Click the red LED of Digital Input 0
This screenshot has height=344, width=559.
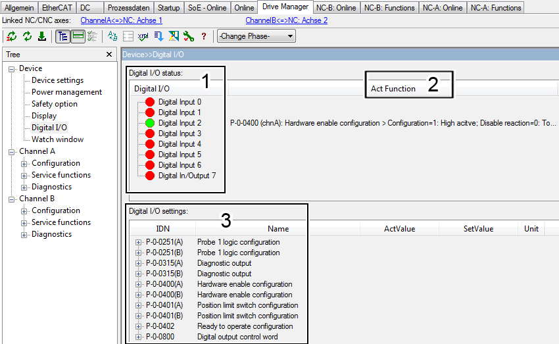(x=150, y=102)
